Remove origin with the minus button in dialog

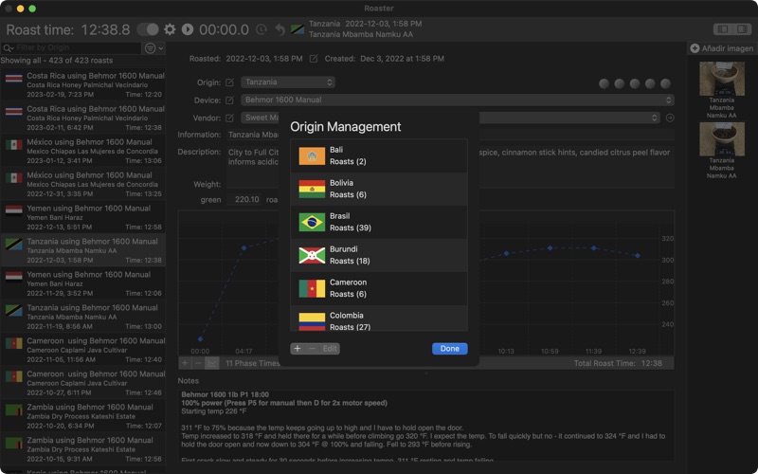313,349
